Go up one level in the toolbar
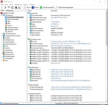This screenshot has width=108, height=105. coord(9,7)
